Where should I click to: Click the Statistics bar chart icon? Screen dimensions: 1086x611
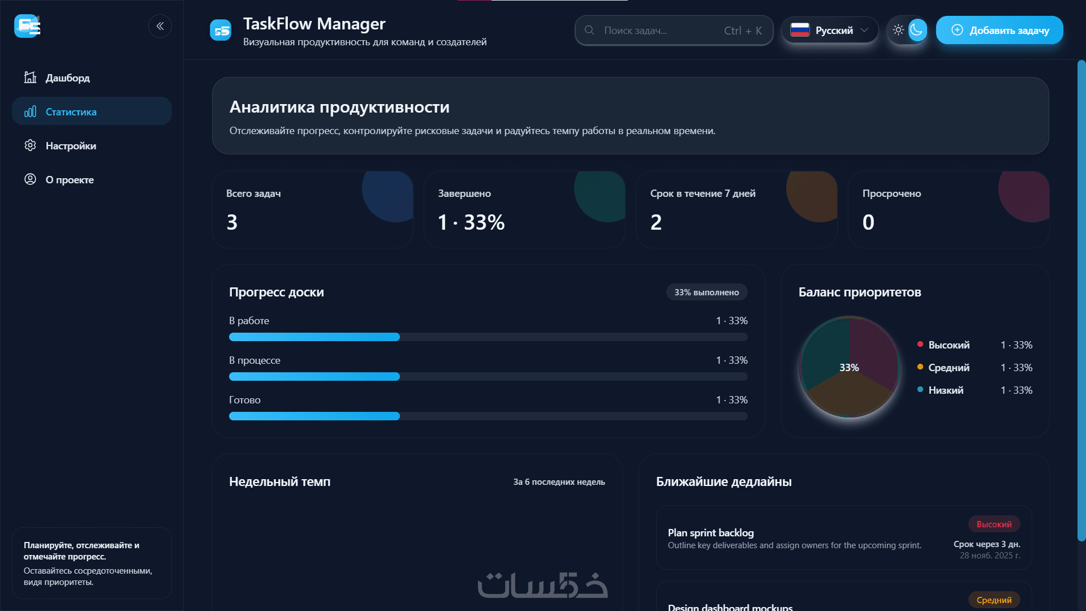pos(30,111)
